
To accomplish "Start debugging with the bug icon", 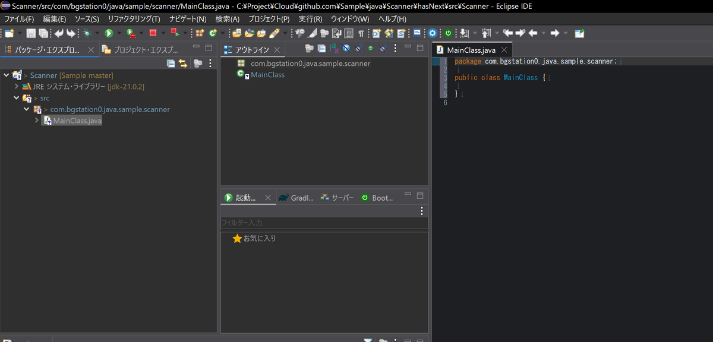I will (87, 33).
